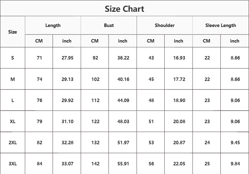Click the Shoulder column header

coord(165,25)
